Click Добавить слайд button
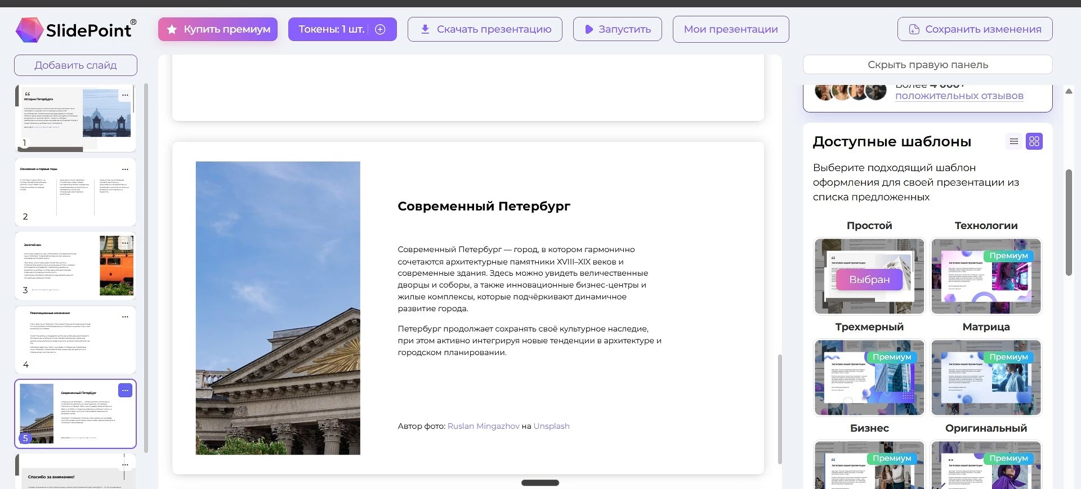 coord(75,65)
